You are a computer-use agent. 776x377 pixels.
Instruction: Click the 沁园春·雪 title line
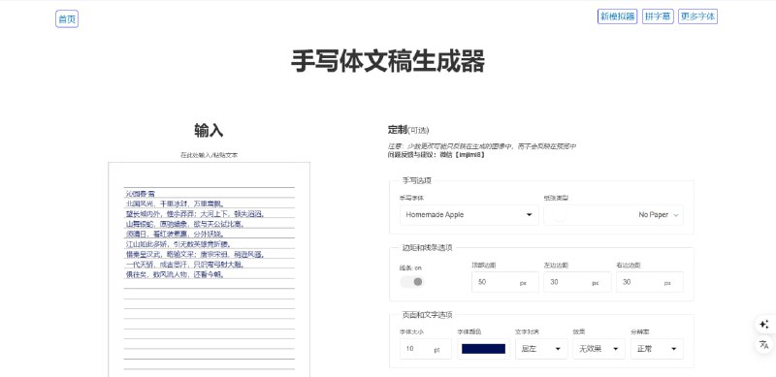point(140,194)
